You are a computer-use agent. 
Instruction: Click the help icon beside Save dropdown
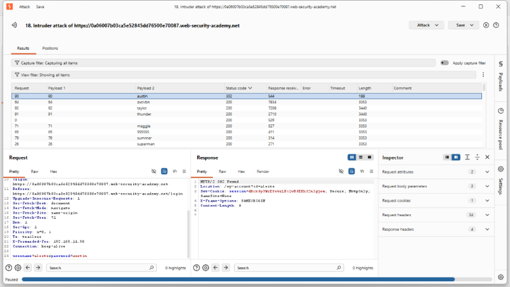496,25
